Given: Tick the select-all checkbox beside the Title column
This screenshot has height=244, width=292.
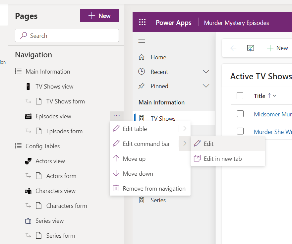Looking at the screenshot, I should (240, 96).
